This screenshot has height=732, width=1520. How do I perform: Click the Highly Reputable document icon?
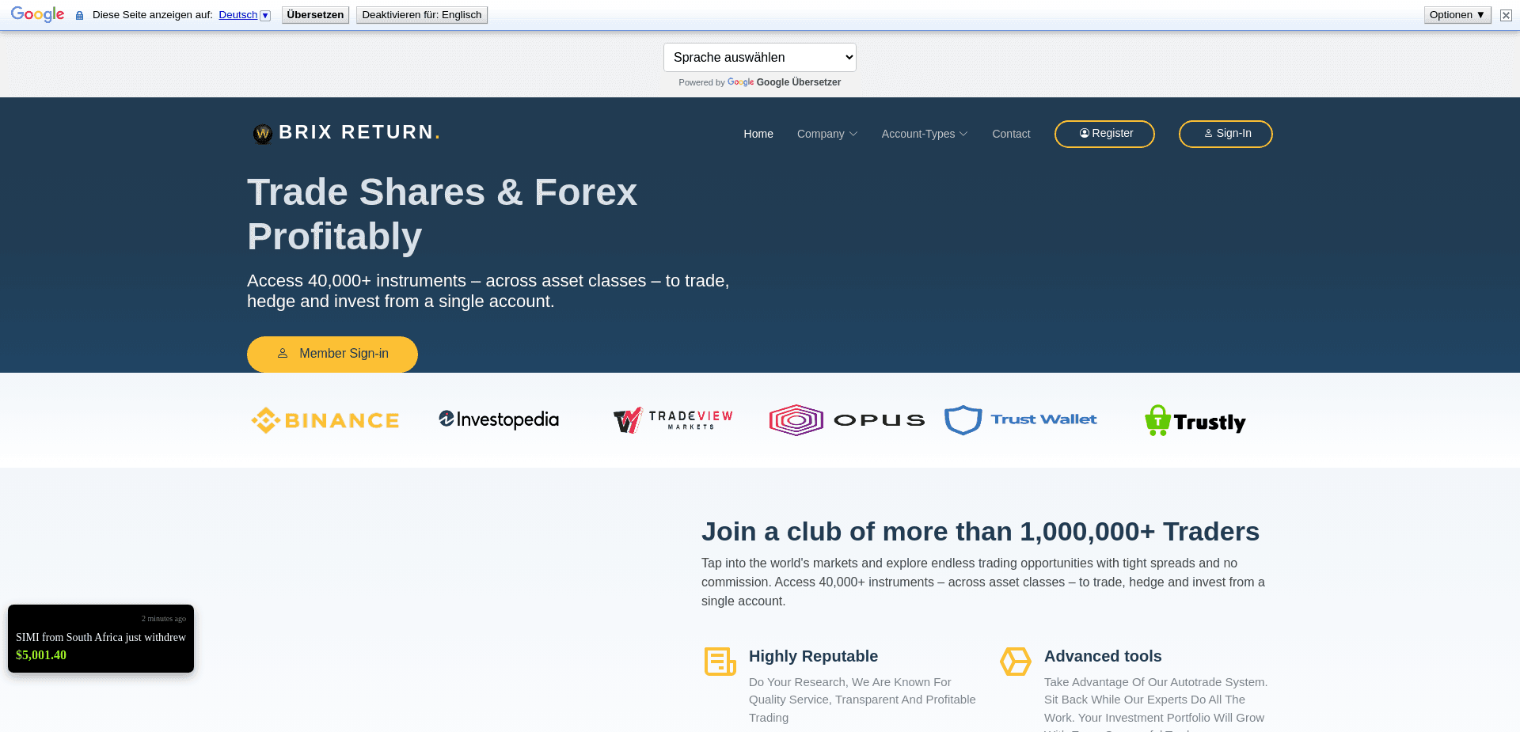720,662
